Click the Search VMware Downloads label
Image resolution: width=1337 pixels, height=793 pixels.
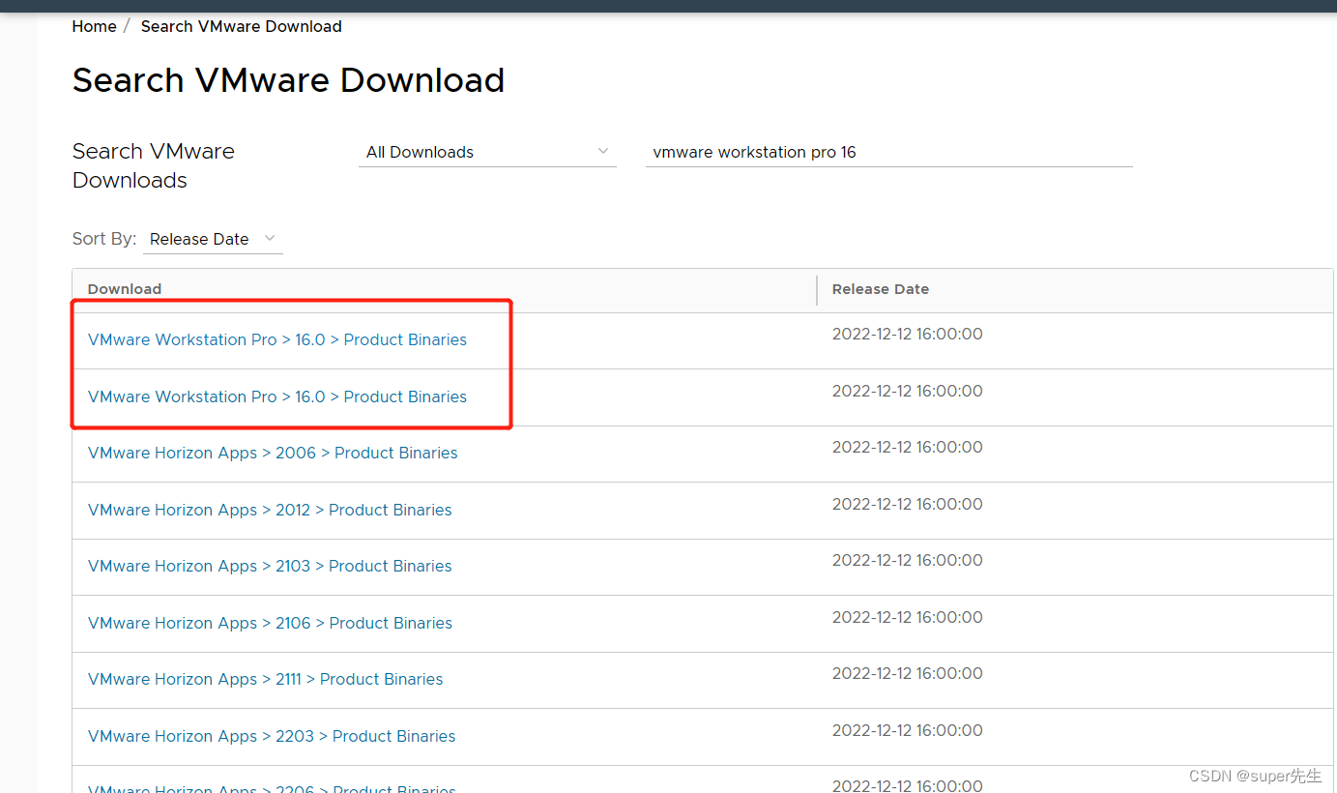coord(154,165)
